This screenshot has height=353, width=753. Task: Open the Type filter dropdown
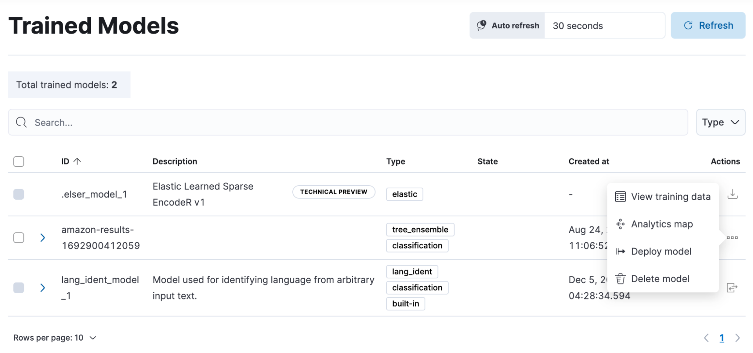point(720,122)
